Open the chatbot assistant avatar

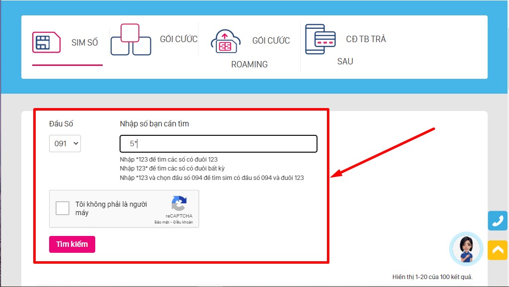pyautogui.click(x=466, y=249)
